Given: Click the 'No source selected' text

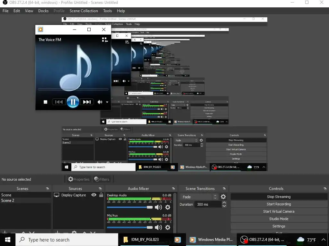Looking at the screenshot, I should click(16, 179).
